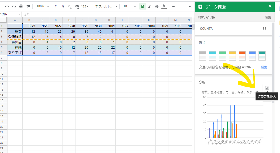The width and height of the screenshot is (280, 153).
Task: Click the COUNTA 83 summary row
Action: click(233, 29)
